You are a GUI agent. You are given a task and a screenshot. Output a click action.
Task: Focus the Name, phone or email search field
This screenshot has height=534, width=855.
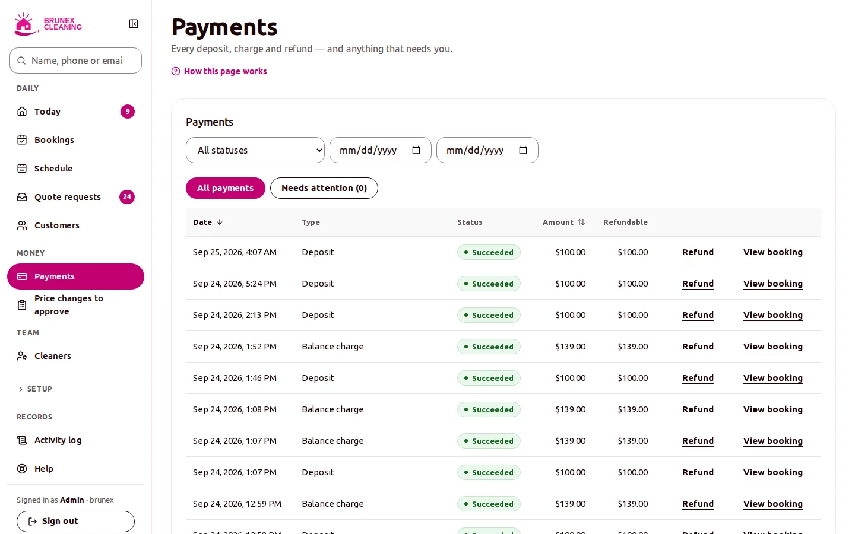point(75,61)
